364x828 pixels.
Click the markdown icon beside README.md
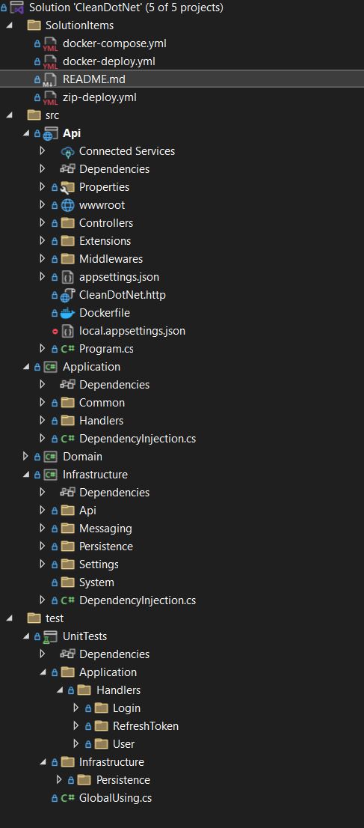[49, 80]
